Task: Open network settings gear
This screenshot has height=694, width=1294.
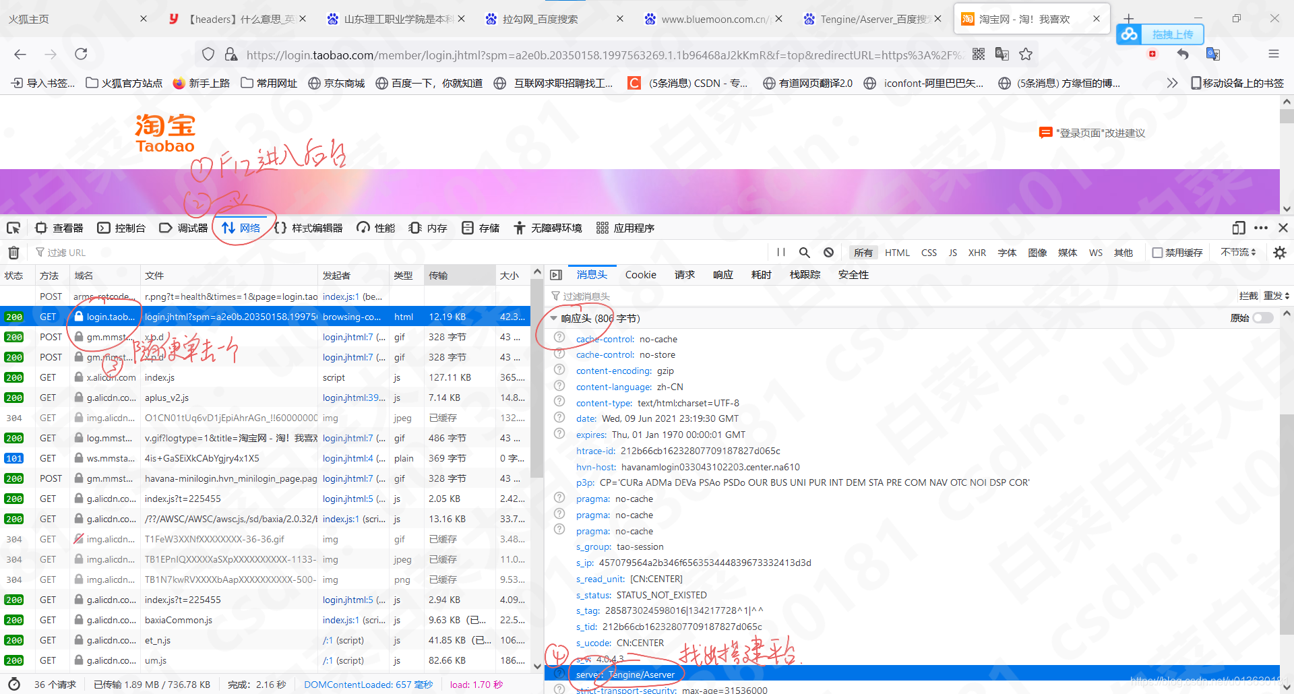Action: 1280,252
